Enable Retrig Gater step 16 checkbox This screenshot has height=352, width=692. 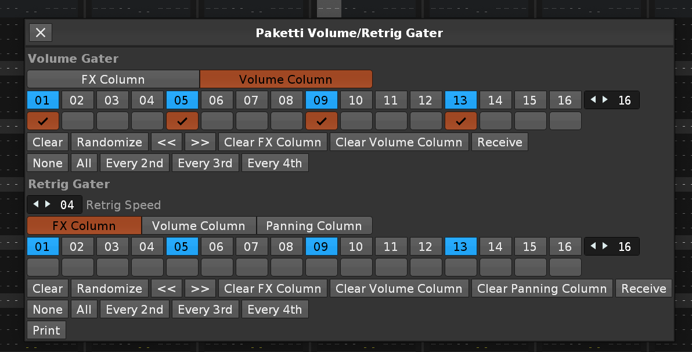pos(565,268)
